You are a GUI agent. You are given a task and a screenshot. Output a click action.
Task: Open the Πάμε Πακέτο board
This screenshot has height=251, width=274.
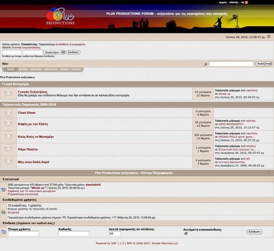pyautogui.click(x=28, y=149)
